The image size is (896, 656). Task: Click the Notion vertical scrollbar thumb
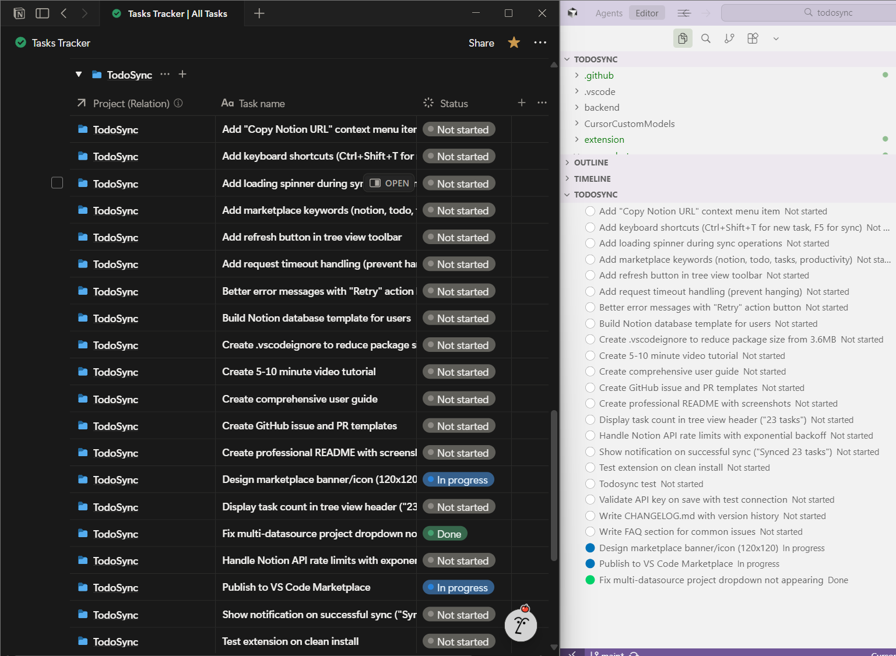(x=554, y=485)
